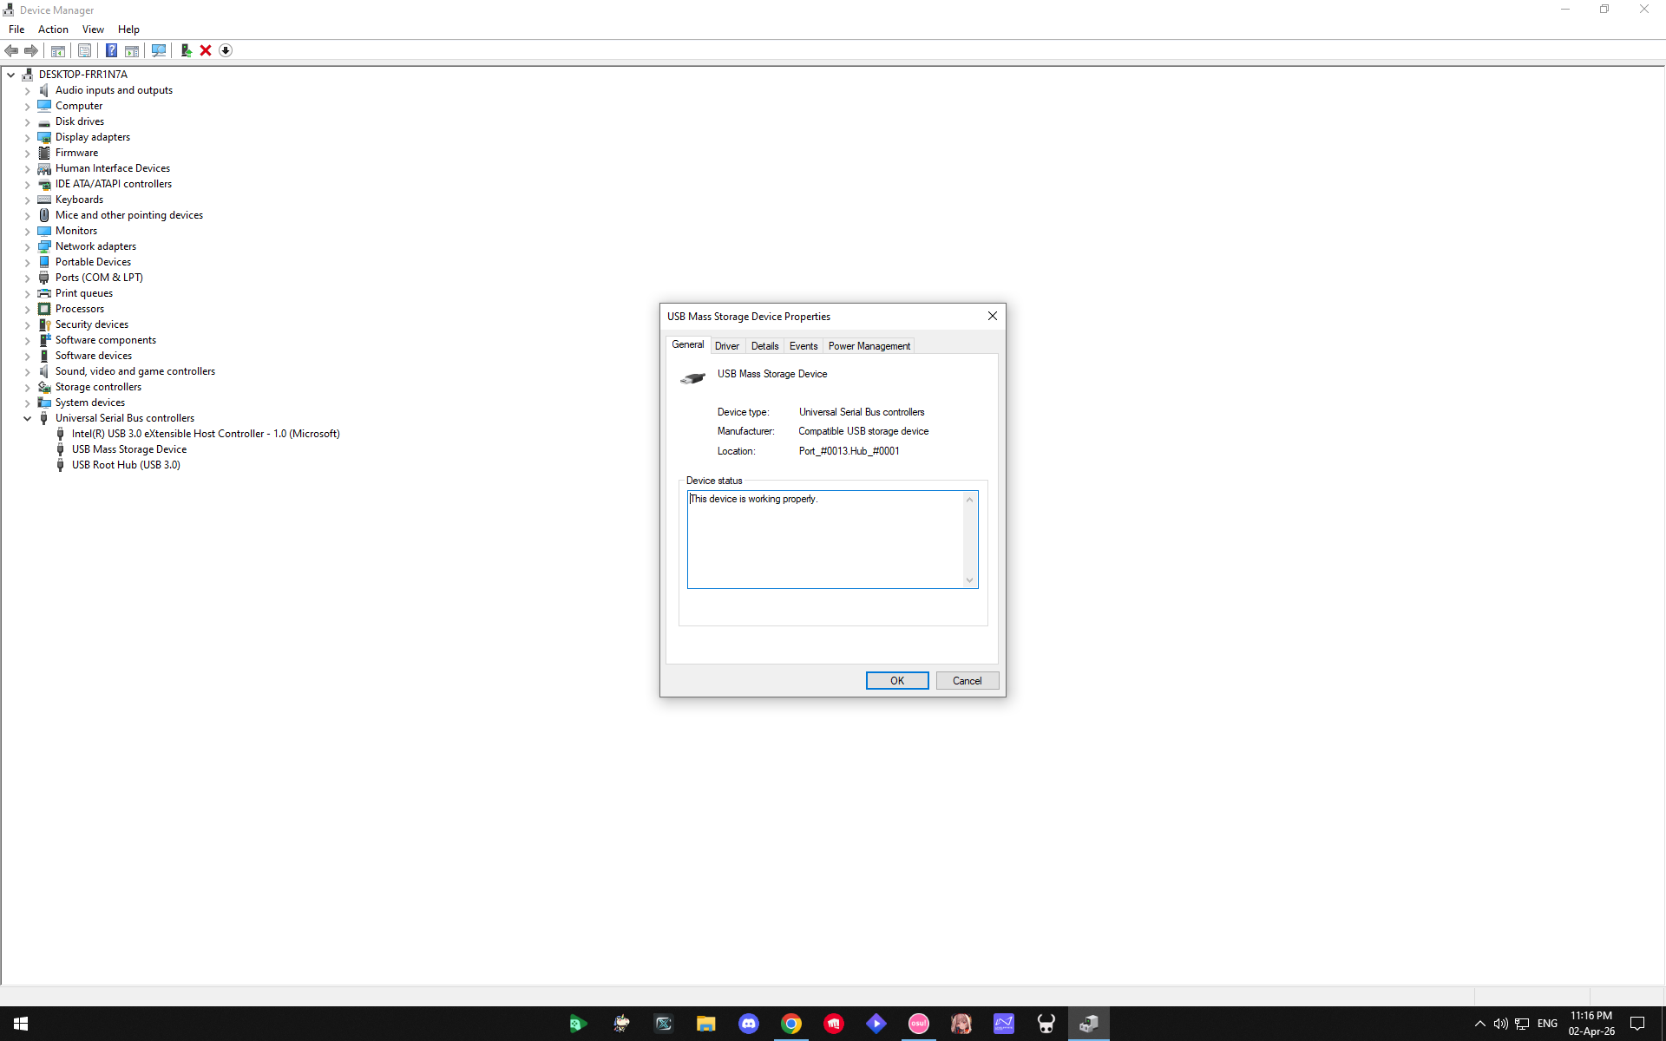Open Help documentation via the blue question mark icon

[x=111, y=50]
